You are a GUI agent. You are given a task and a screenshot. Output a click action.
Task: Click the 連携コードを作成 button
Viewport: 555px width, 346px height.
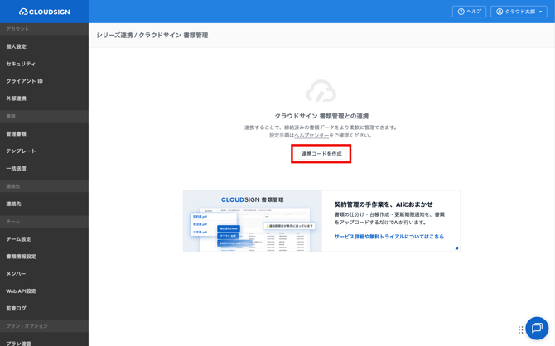(321, 153)
